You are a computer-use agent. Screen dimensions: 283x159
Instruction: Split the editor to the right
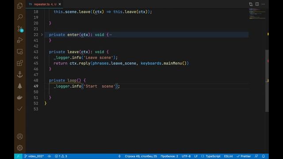[257, 4]
